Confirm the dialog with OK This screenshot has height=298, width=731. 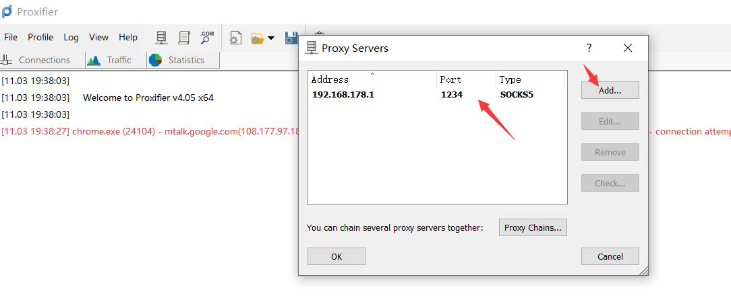[336, 256]
